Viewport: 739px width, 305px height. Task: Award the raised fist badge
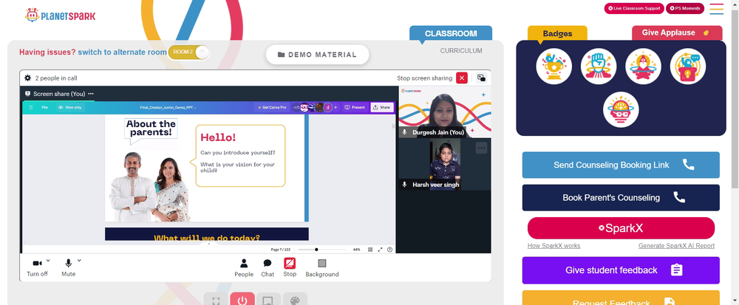[599, 66]
